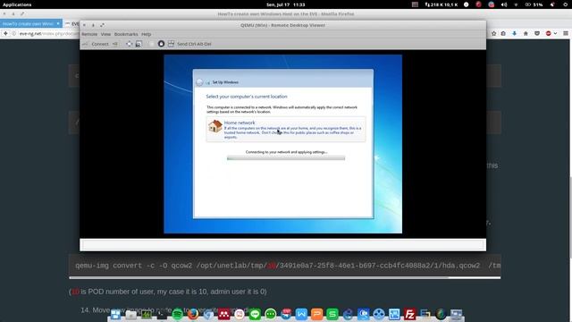
Task: Open the volume indicator
Action: coord(504,4)
